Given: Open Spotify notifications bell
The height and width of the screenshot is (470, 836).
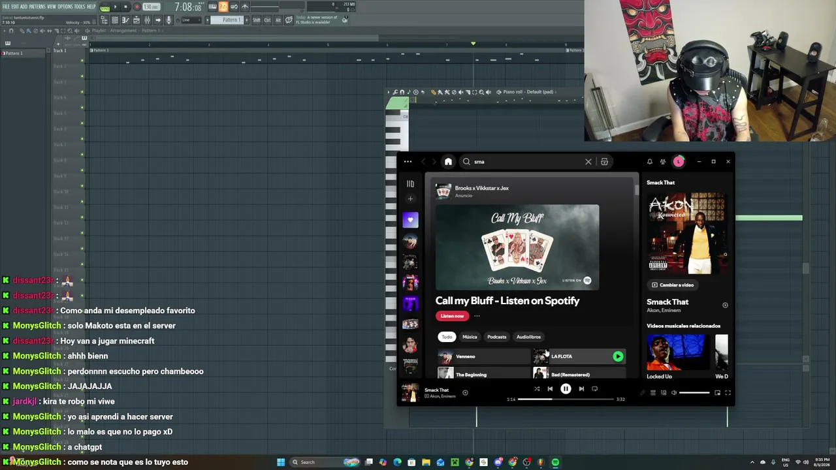Looking at the screenshot, I should click(649, 162).
